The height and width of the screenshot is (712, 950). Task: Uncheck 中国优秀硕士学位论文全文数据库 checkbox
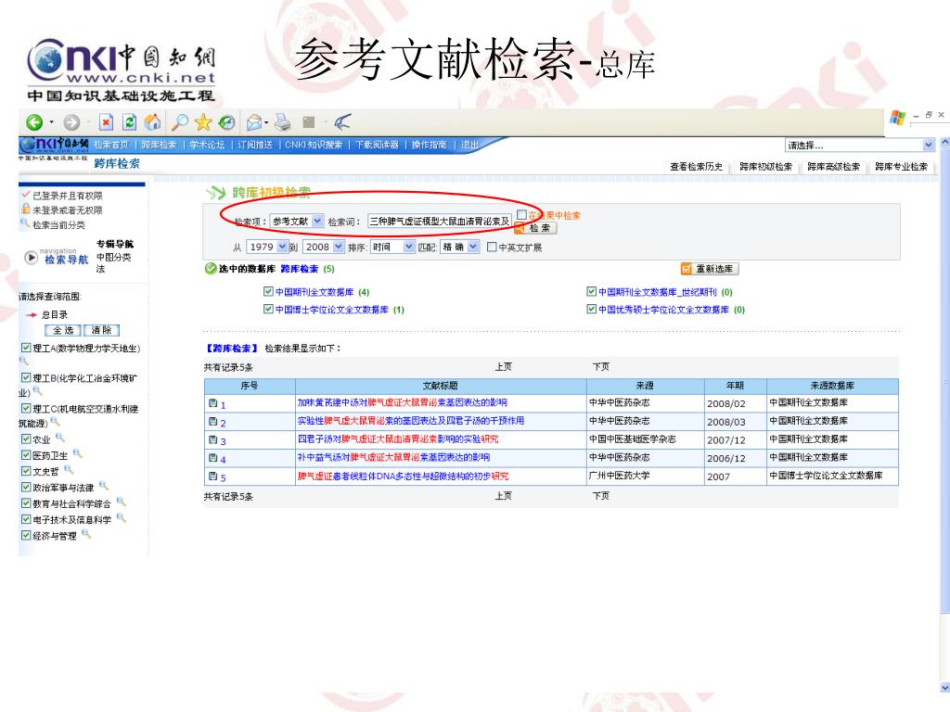pyautogui.click(x=591, y=309)
